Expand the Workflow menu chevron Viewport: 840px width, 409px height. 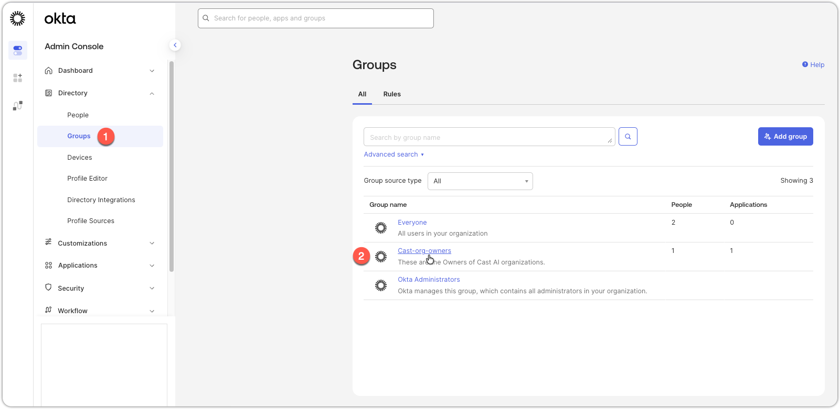tap(152, 311)
